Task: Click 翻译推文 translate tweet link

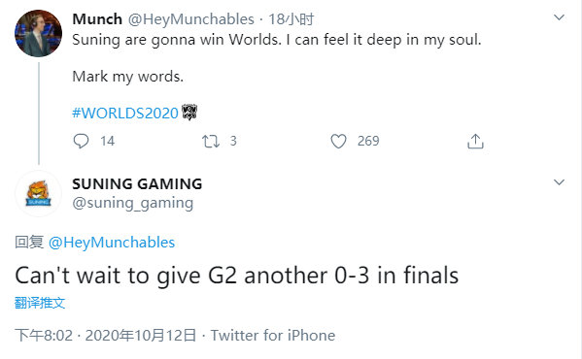Action: [40, 303]
